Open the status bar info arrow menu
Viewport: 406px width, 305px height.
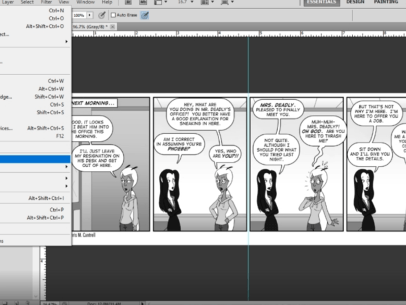point(142,303)
